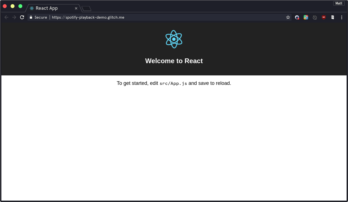Open the reader mode extension icon
This screenshot has width=348, height=202.
pos(333,17)
